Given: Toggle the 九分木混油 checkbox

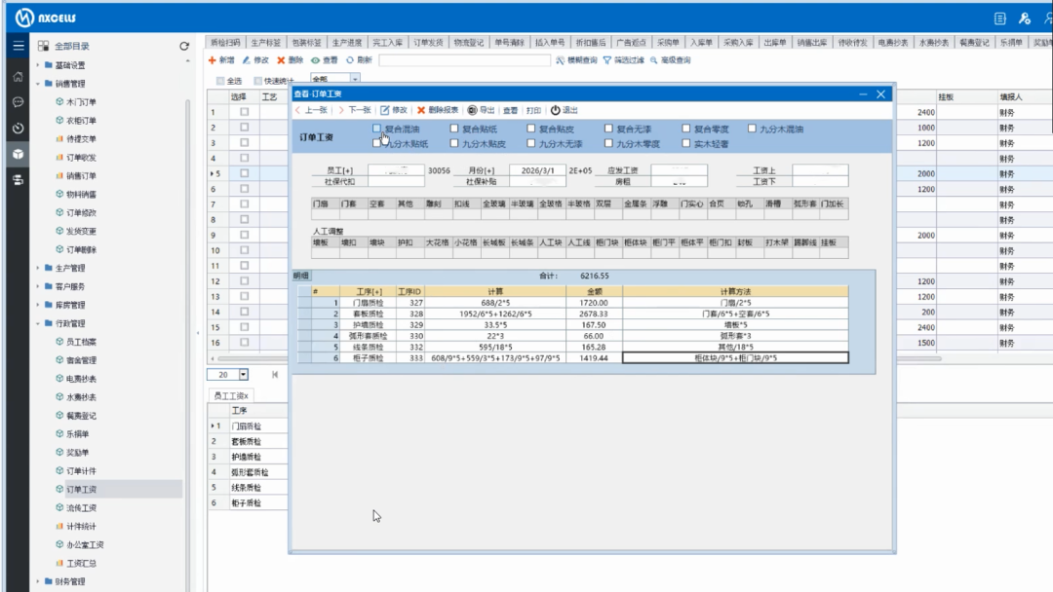Looking at the screenshot, I should coord(752,129).
